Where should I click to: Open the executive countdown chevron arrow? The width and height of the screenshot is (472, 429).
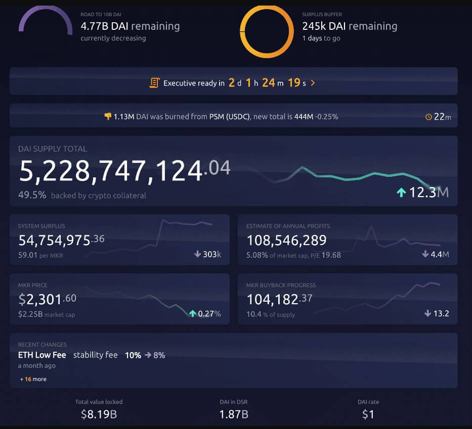click(313, 83)
